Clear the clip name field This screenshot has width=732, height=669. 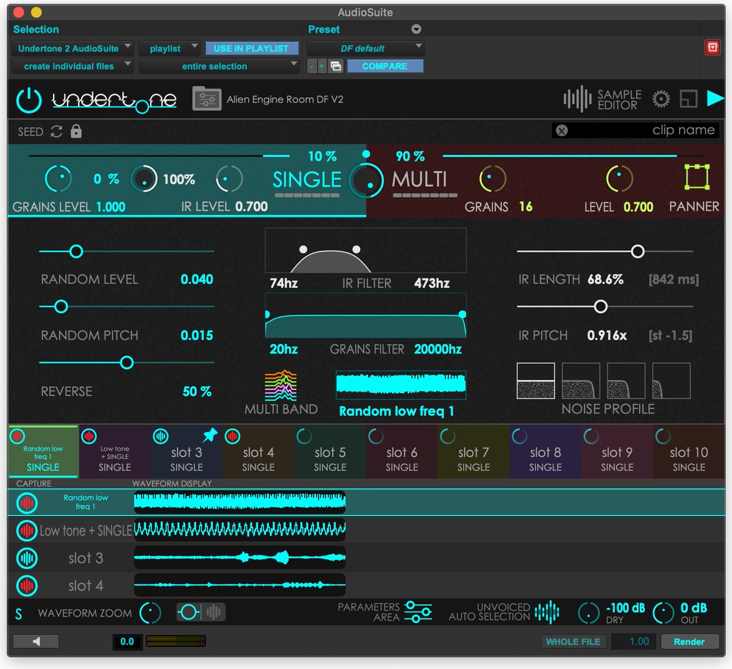point(562,130)
